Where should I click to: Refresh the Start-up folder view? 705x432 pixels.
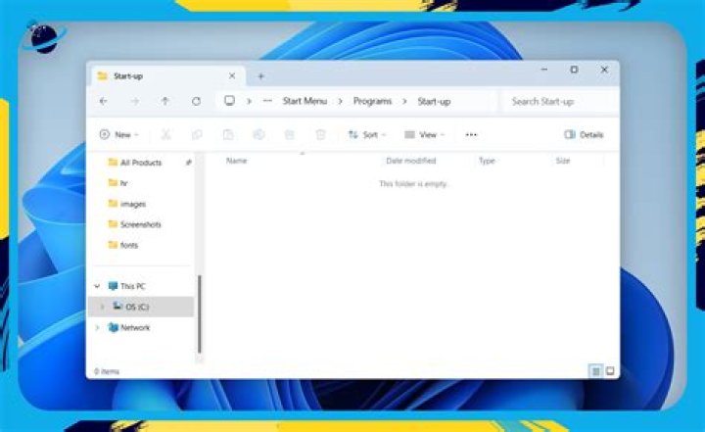(196, 101)
